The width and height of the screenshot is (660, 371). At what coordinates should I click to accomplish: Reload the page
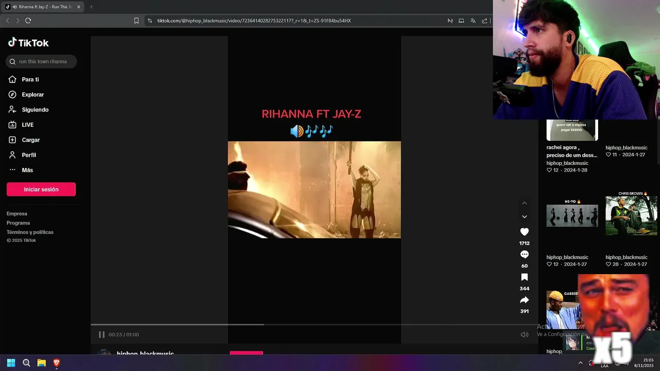pos(28,21)
